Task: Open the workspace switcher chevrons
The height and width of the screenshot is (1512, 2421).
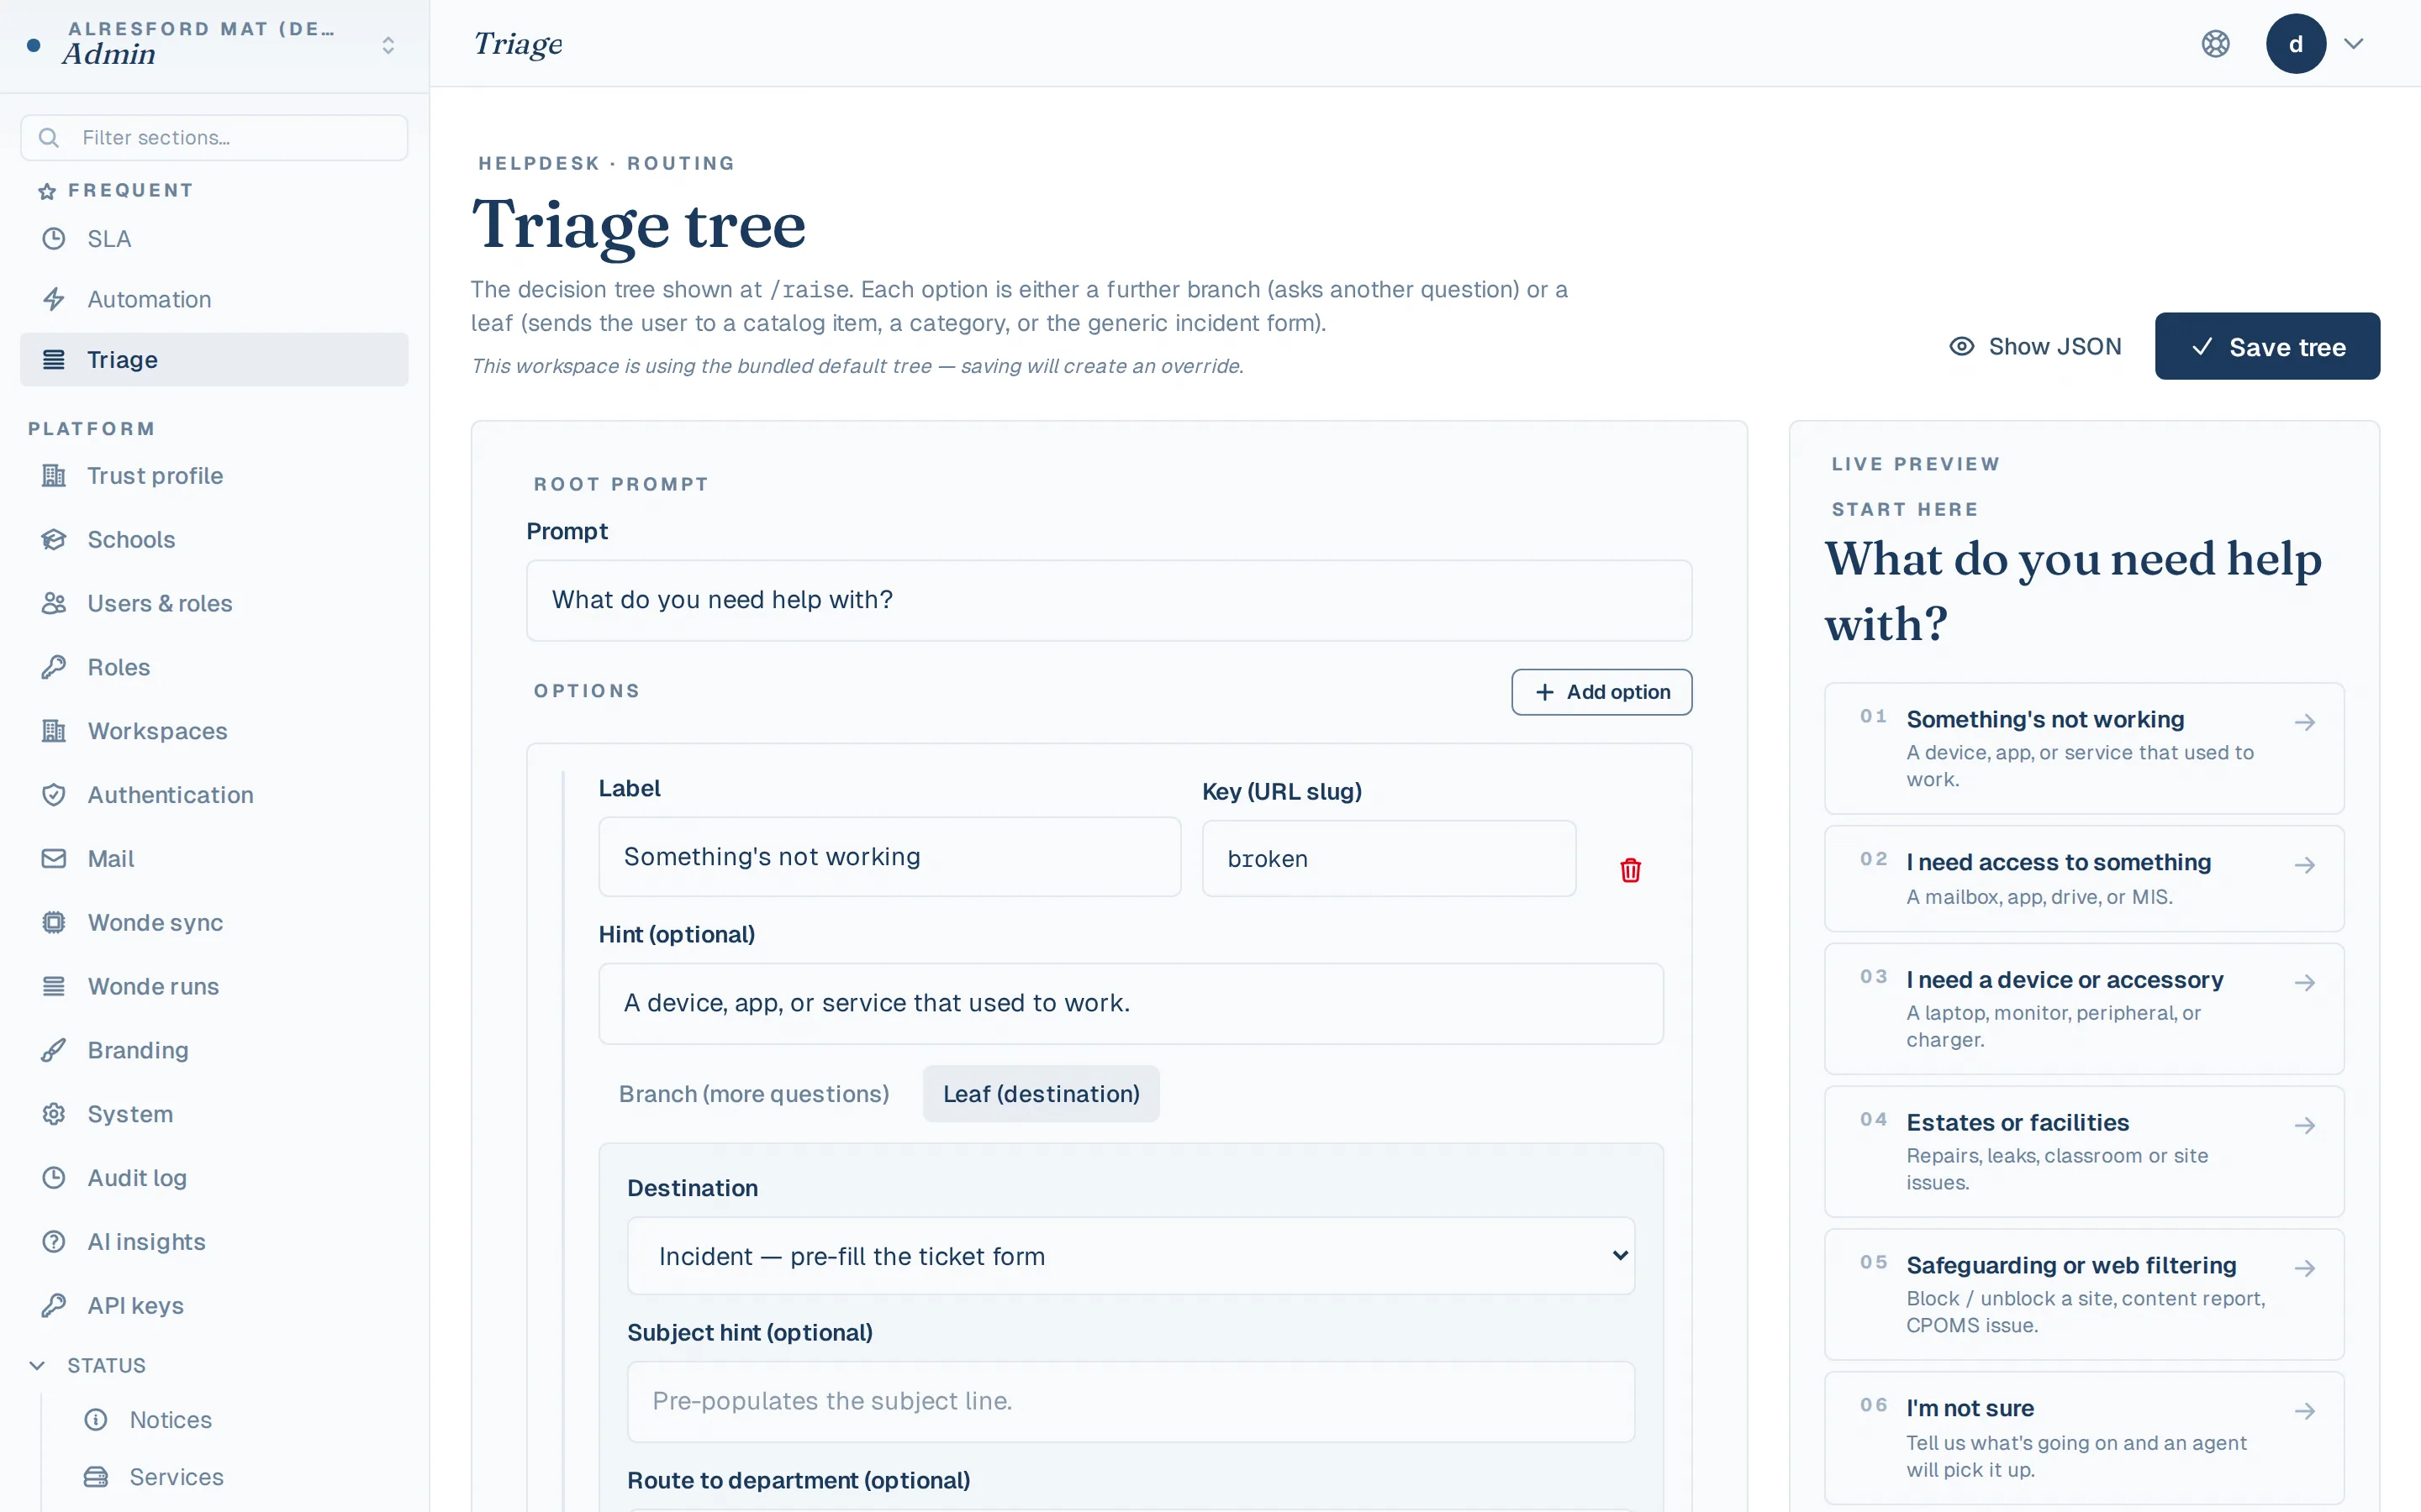Action: (388, 45)
